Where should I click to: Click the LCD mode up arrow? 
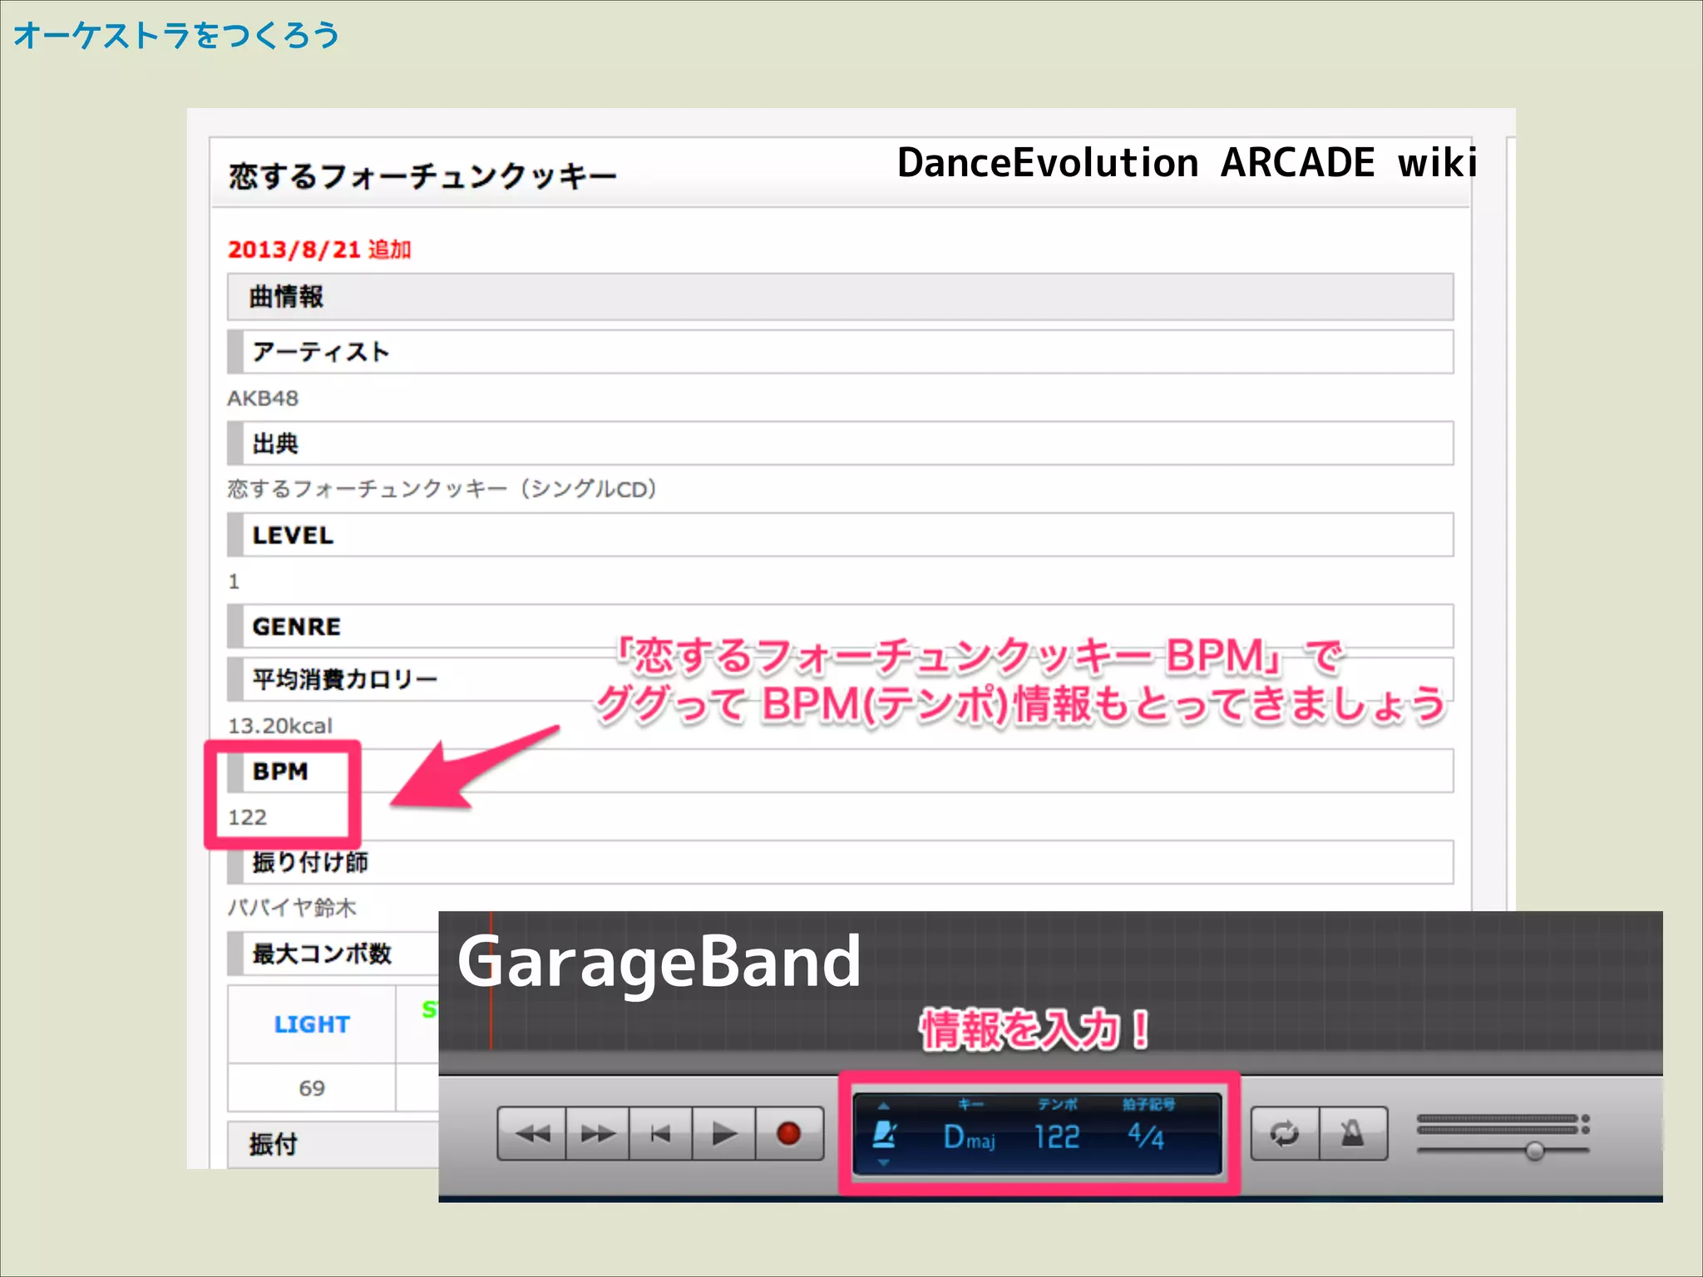(x=884, y=1107)
